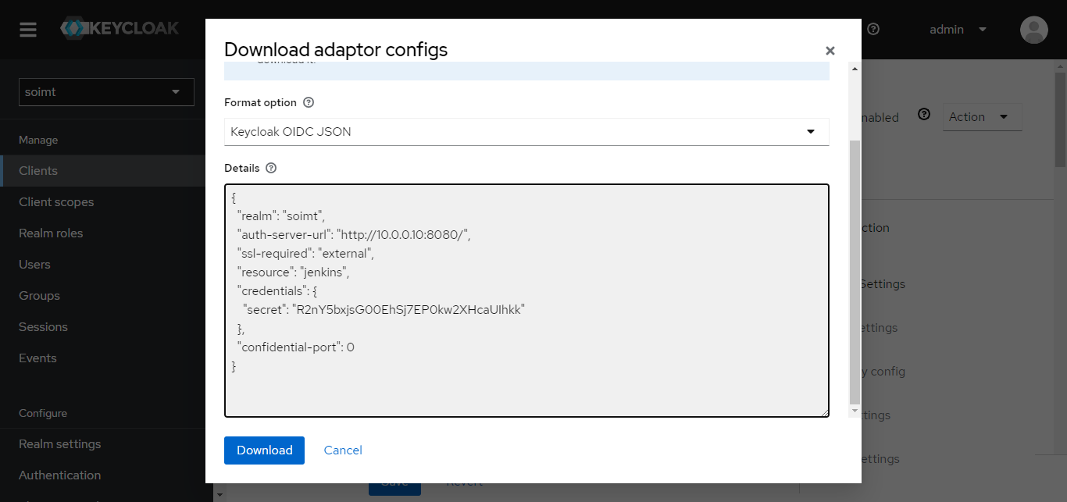The height and width of the screenshot is (502, 1067).
Task: Click the user avatar icon
Action: [x=1033, y=30]
